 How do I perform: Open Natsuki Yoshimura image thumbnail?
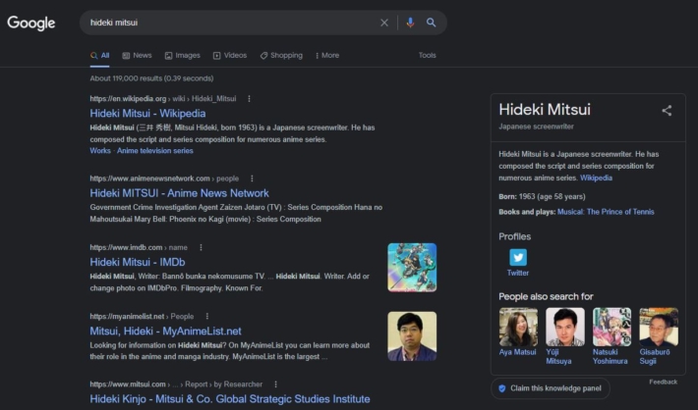(611, 327)
